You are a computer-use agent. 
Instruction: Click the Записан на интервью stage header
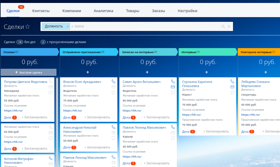(x=148, y=52)
